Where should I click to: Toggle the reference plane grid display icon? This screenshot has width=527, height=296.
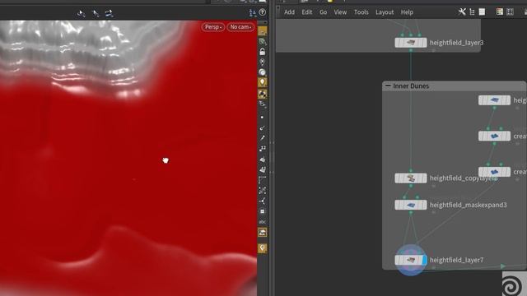pyautogui.click(x=262, y=31)
